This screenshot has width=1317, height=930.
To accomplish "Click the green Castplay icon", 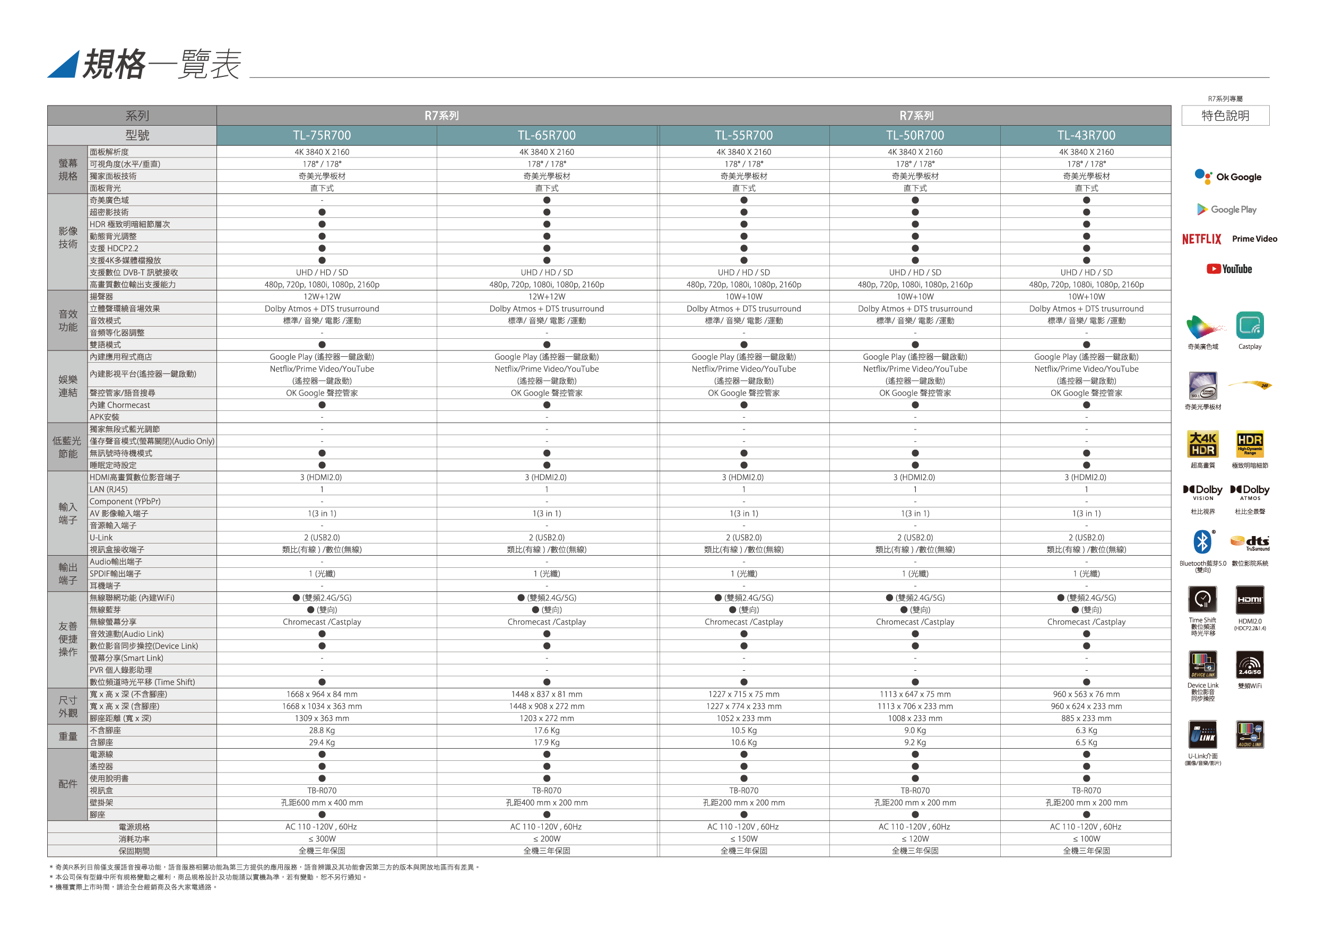I will tap(1250, 326).
